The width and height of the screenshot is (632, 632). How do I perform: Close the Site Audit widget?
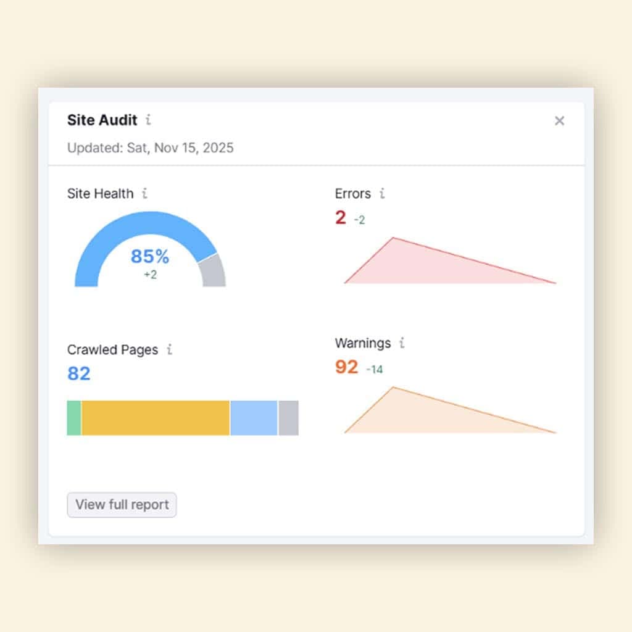(559, 120)
